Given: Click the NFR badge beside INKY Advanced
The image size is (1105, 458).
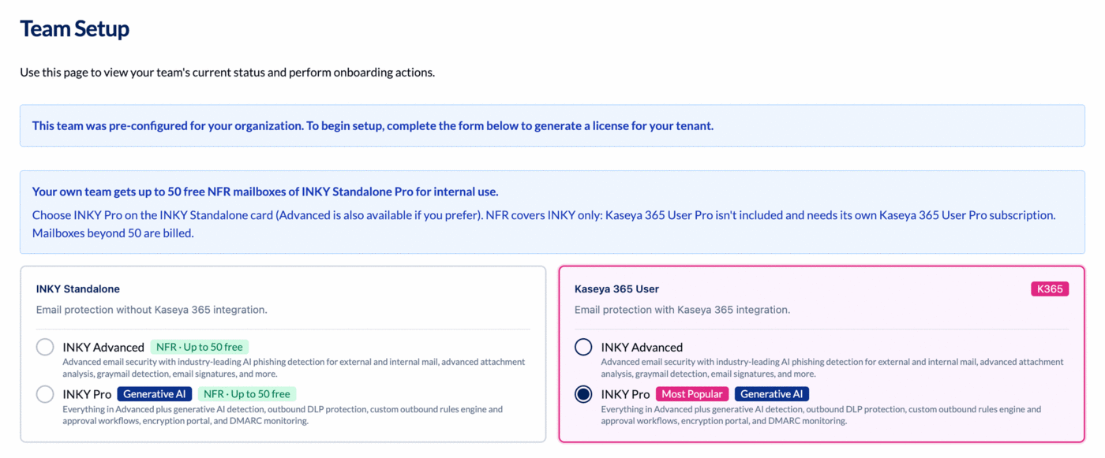Looking at the screenshot, I should click(x=200, y=347).
